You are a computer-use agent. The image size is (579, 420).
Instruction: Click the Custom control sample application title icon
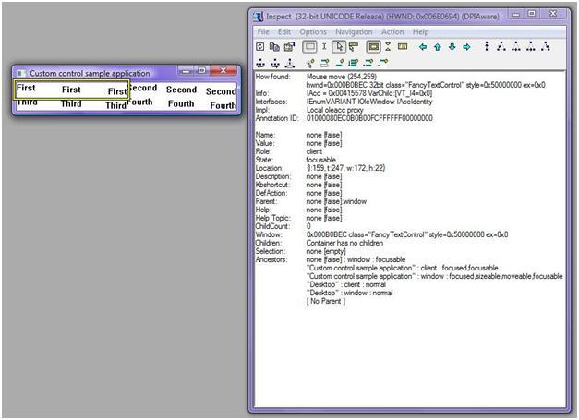tap(21, 73)
